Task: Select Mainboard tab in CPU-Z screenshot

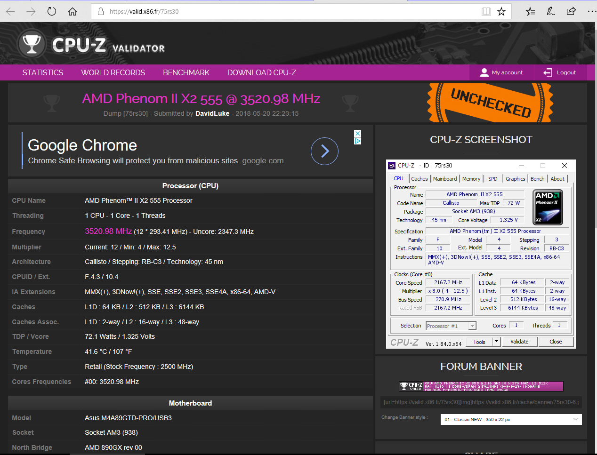Action: click(445, 179)
